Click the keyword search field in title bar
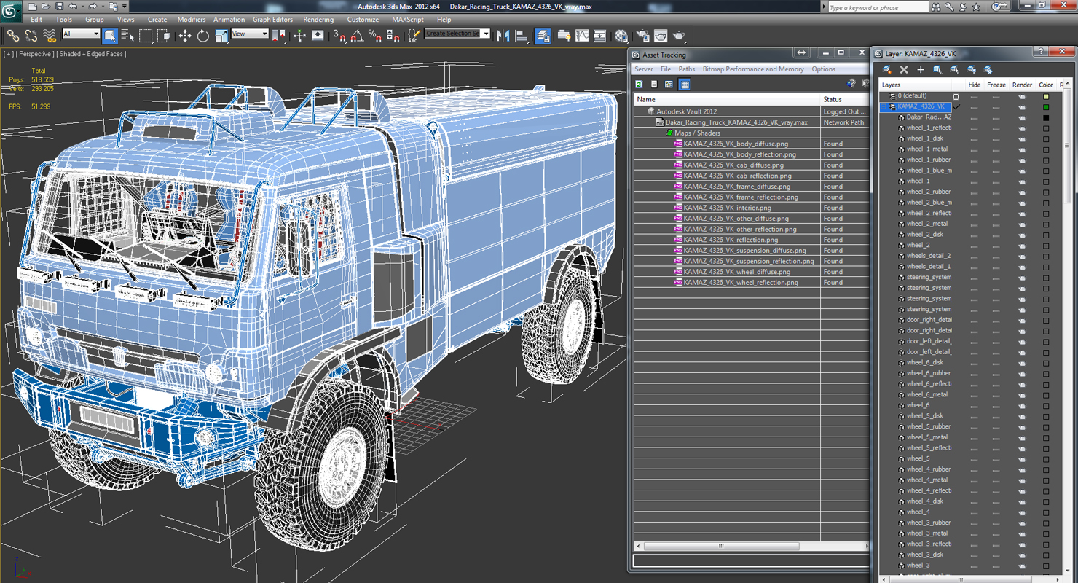The width and height of the screenshot is (1078, 583). click(x=877, y=7)
